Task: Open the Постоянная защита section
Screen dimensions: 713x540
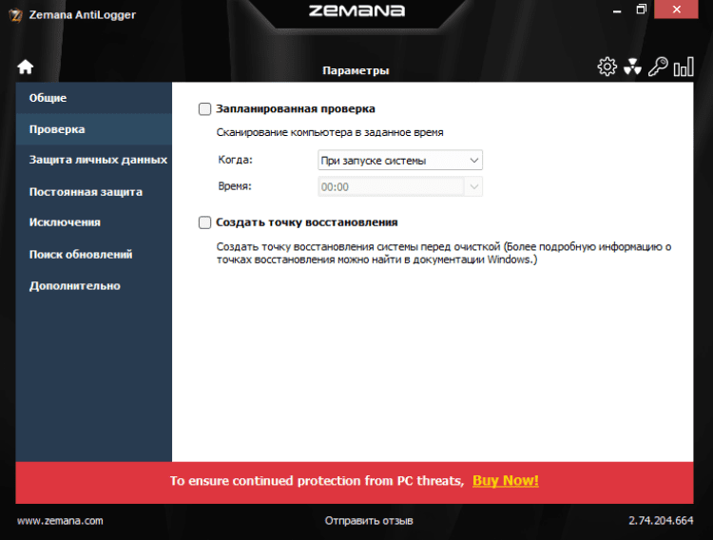Action: tap(94, 192)
